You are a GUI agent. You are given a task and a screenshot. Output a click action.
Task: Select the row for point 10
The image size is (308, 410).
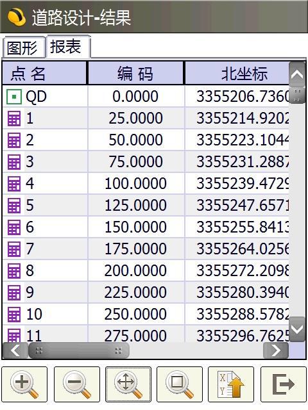pos(146,314)
